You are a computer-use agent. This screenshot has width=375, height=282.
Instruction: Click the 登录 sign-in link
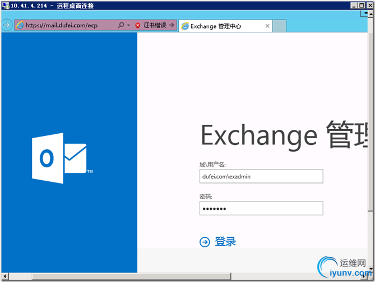point(225,241)
